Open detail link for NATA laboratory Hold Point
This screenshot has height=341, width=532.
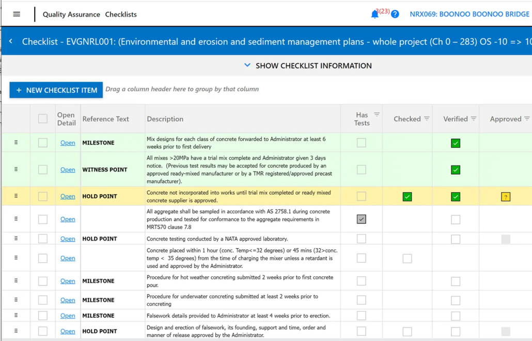[x=68, y=239]
